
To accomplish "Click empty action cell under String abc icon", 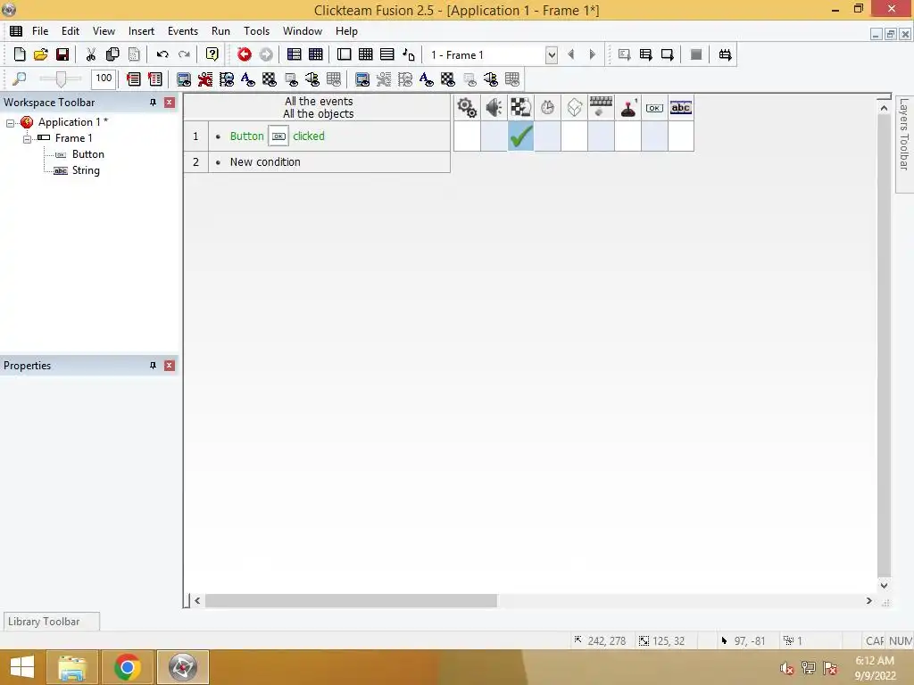I will tap(681, 136).
